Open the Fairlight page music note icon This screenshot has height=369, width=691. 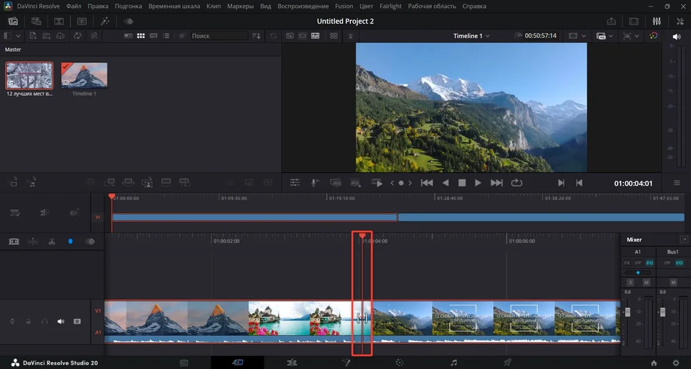click(x=453, y=362)
